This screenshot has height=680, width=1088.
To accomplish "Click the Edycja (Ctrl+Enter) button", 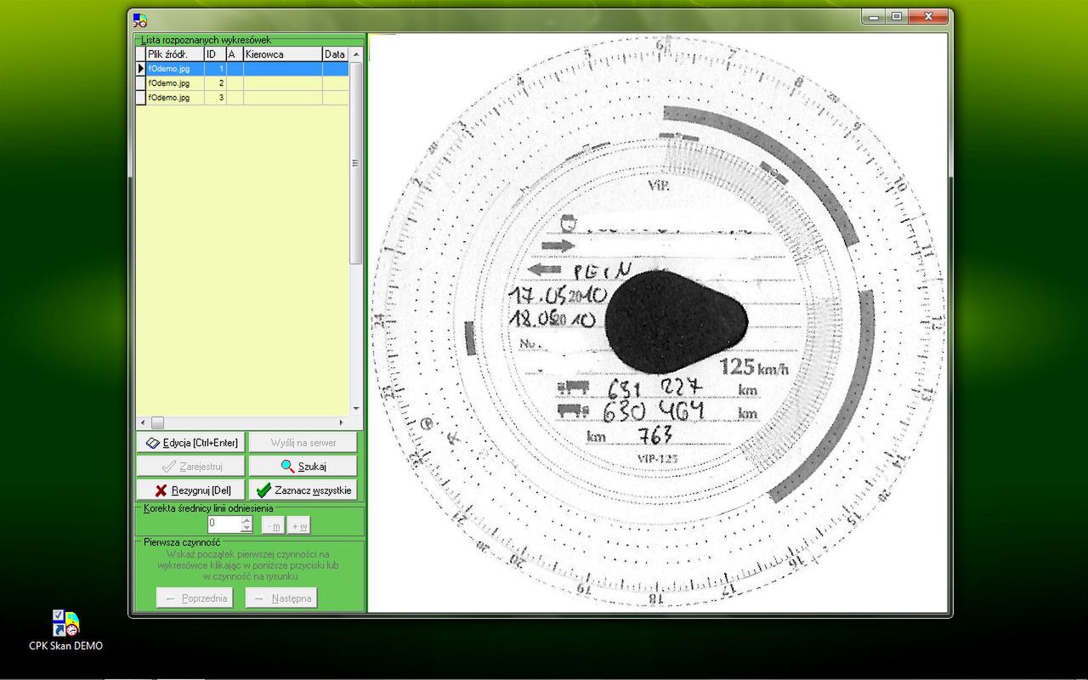I will click(x=190, y=443).
